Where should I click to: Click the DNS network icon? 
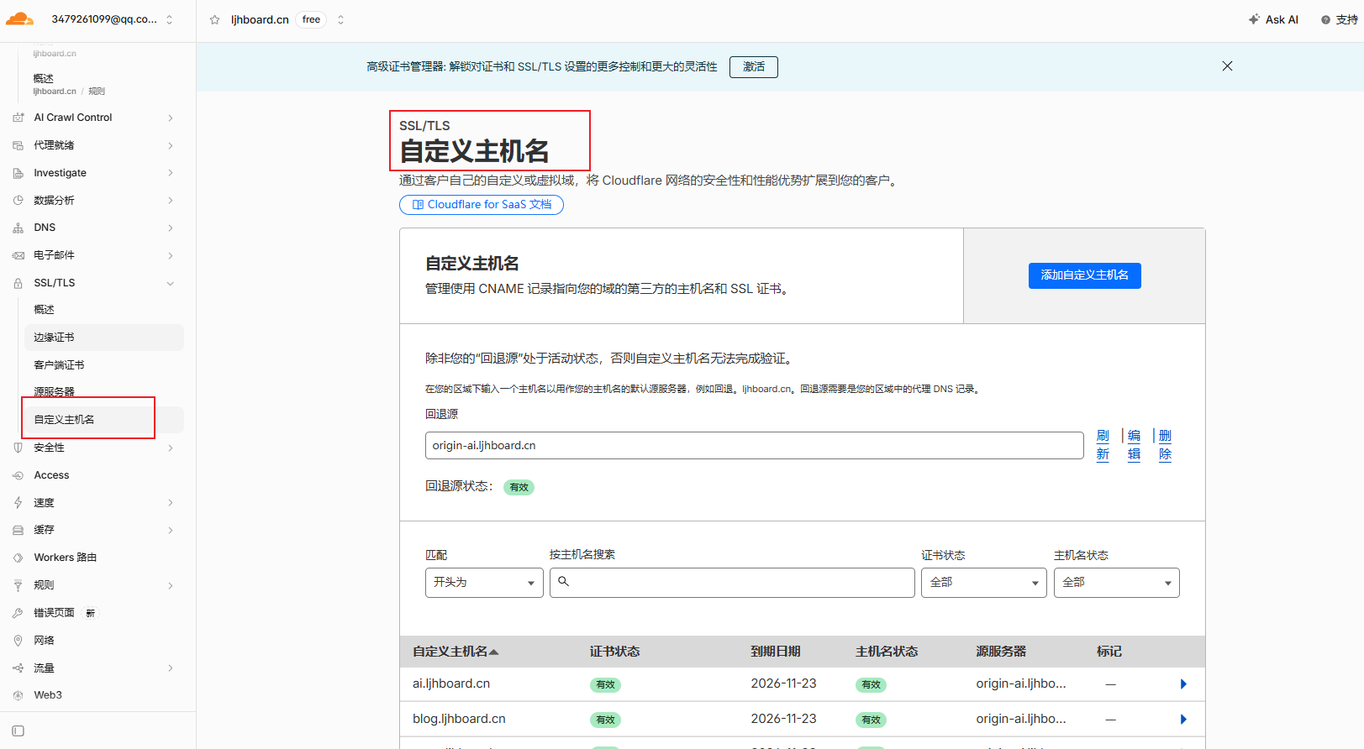18,228
